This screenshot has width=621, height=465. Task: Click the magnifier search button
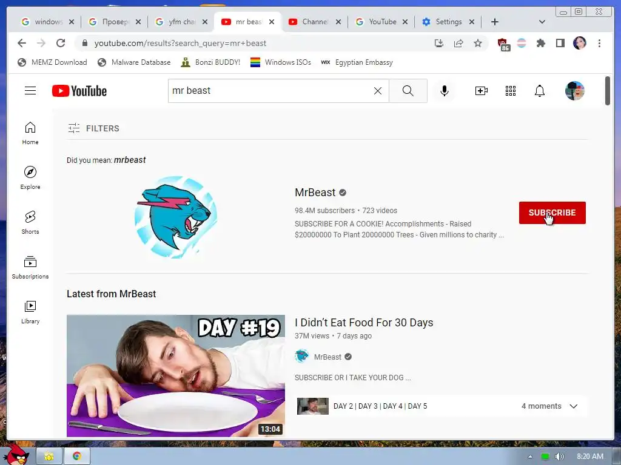pos(408,91)
